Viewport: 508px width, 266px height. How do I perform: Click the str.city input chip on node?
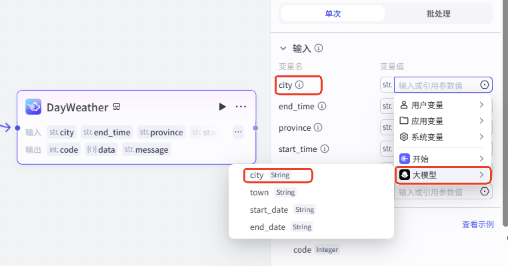(x=61, y=132)
